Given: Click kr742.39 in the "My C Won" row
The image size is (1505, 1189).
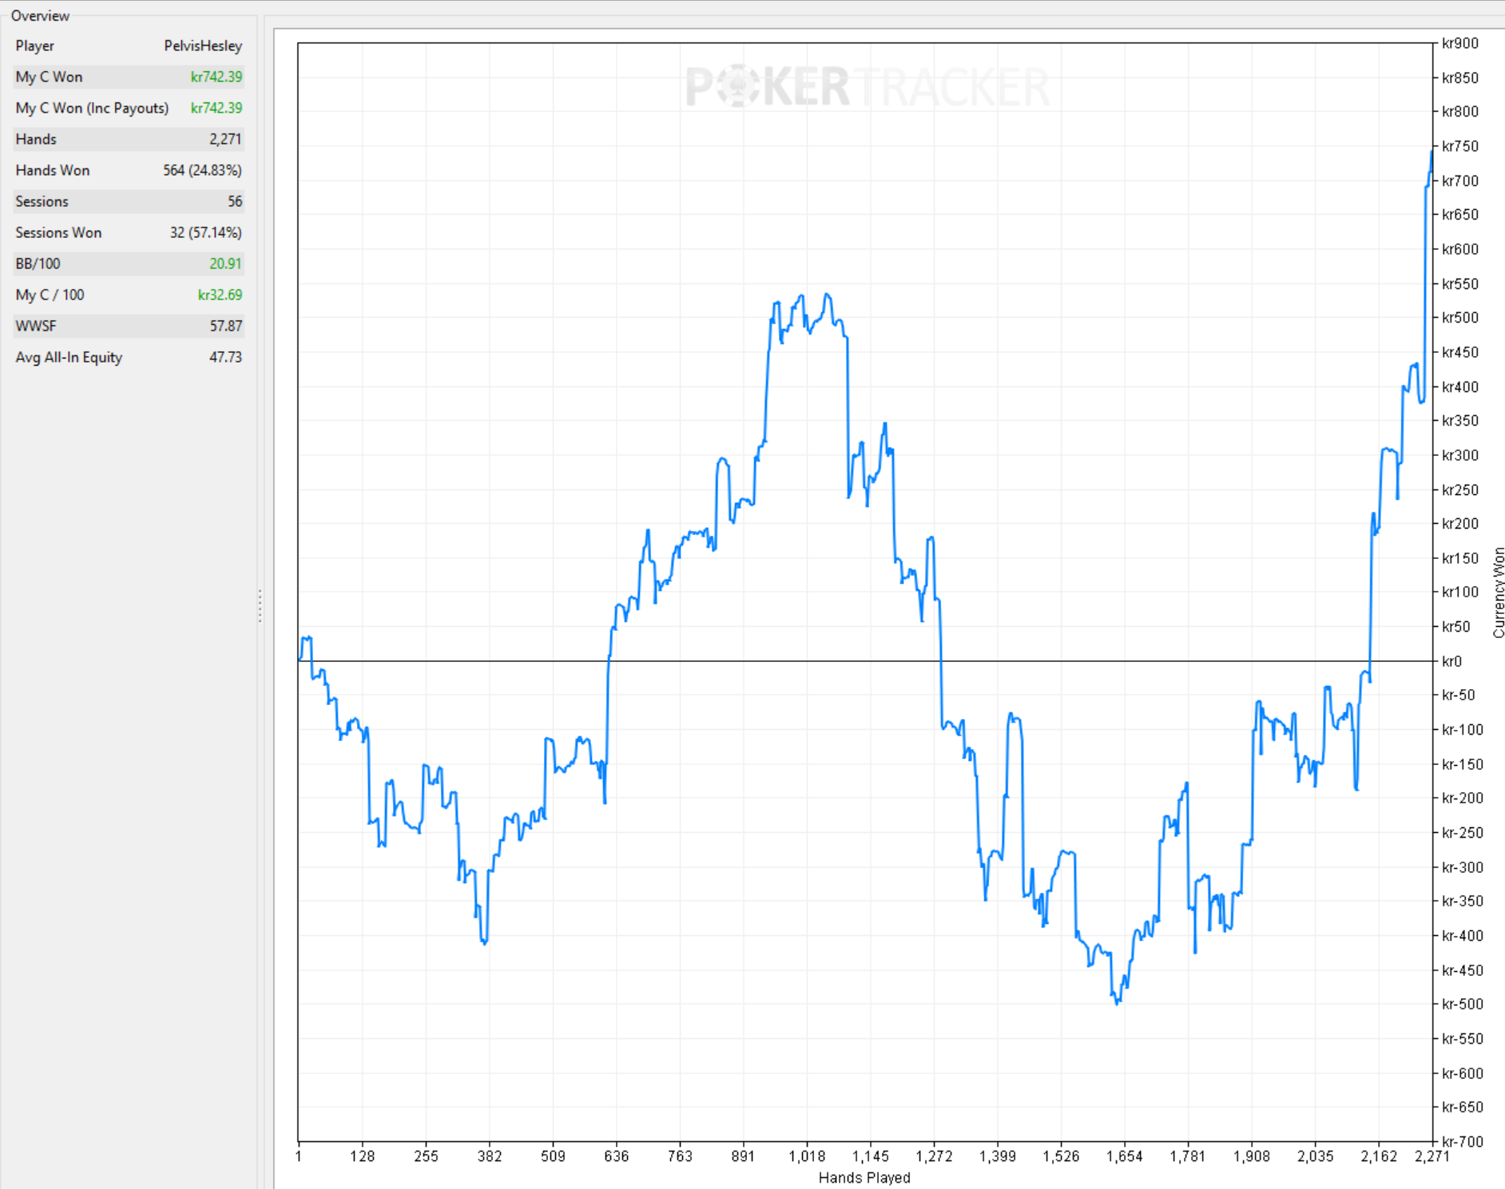Looking at the screenshot, I should (216, 77).
